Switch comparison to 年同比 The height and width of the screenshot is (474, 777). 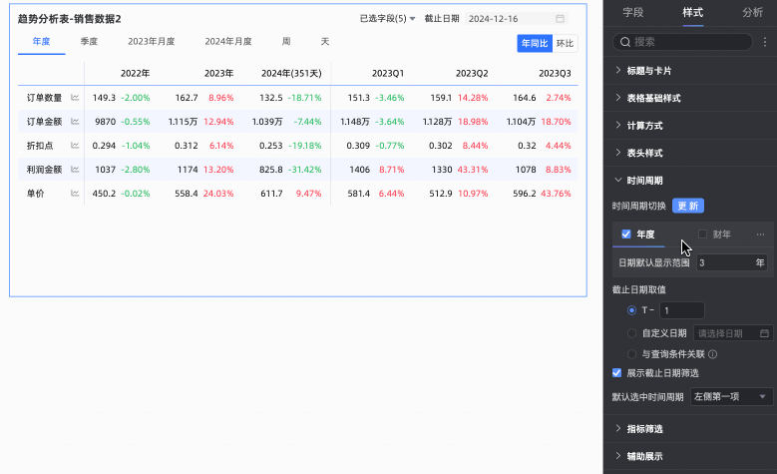click(535, 44)
